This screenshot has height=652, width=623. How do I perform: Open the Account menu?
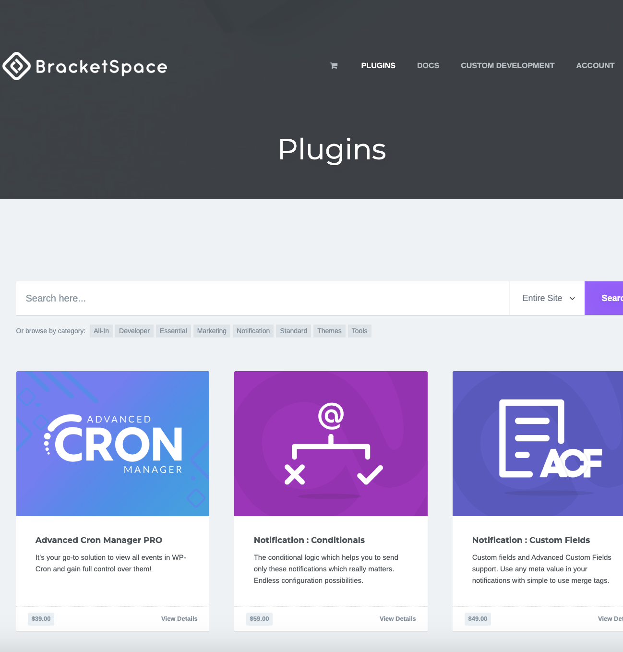(x=595, y=66)
